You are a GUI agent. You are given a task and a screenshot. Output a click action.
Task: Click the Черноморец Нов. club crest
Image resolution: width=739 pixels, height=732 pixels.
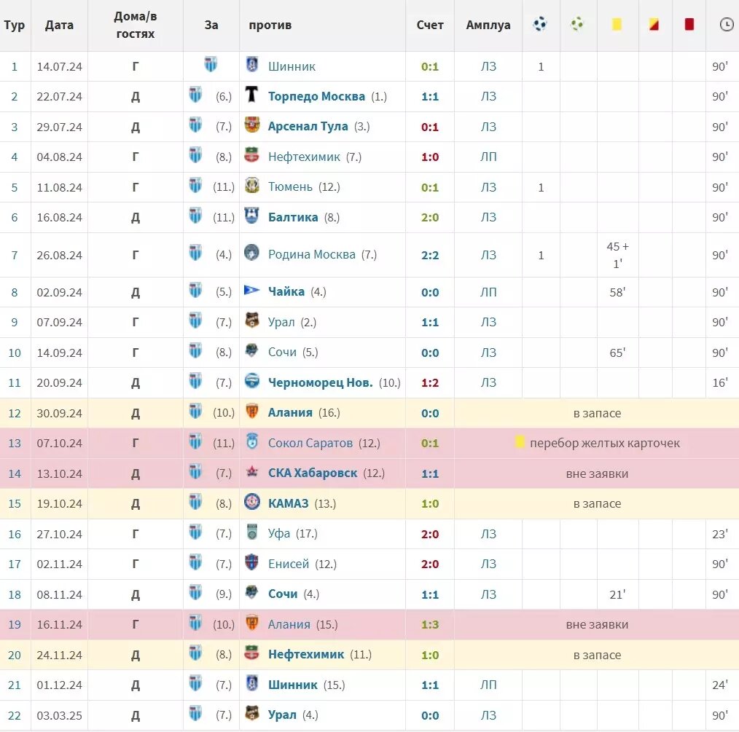coord(252,381)
